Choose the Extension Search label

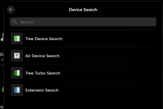tap(42, 90)
